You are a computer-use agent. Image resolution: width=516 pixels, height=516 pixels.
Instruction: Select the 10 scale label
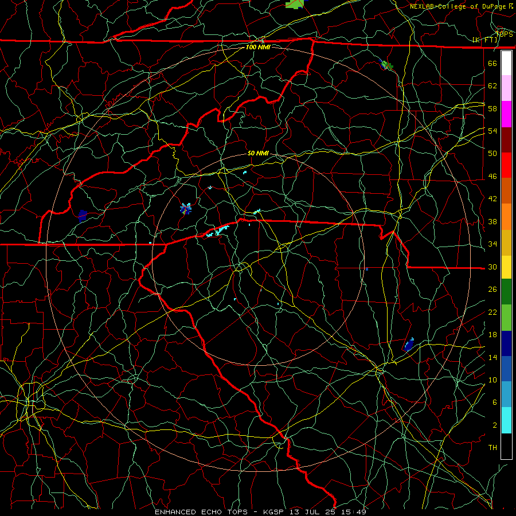(492, 380)
